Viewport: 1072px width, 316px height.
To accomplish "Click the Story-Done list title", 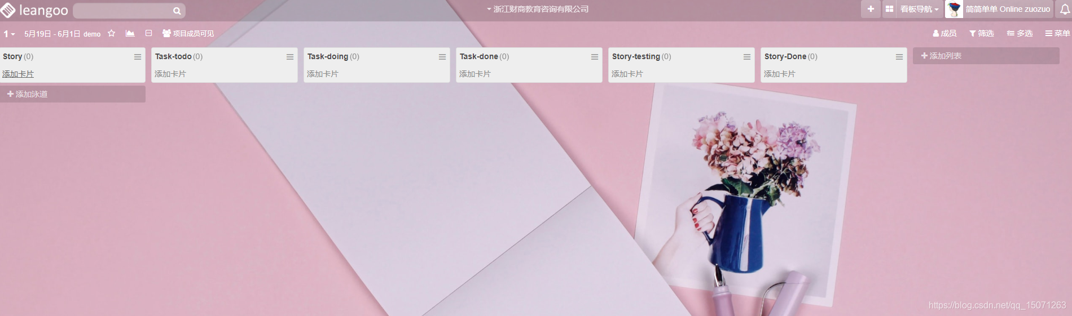I will tap(785, 56).
